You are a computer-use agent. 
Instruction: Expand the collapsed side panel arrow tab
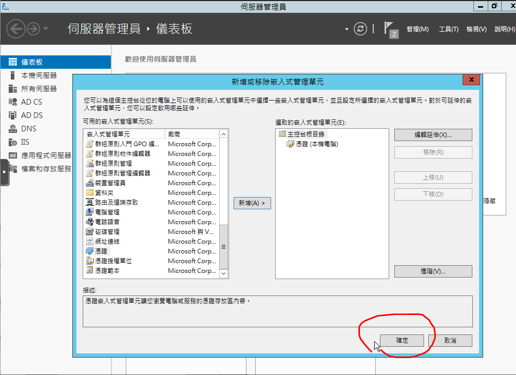click(x=4, y=172)
